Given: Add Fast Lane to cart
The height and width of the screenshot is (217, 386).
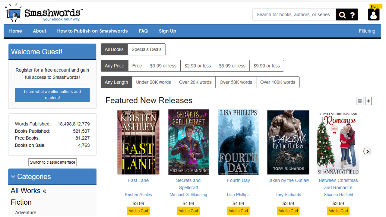Looking at the screenshot, I should (x=138, y=211).
